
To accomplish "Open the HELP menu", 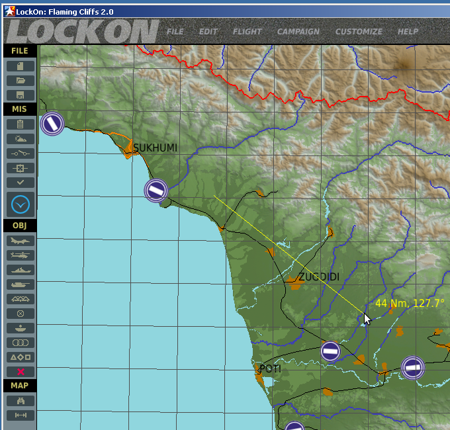I will [x=408, y=32].
